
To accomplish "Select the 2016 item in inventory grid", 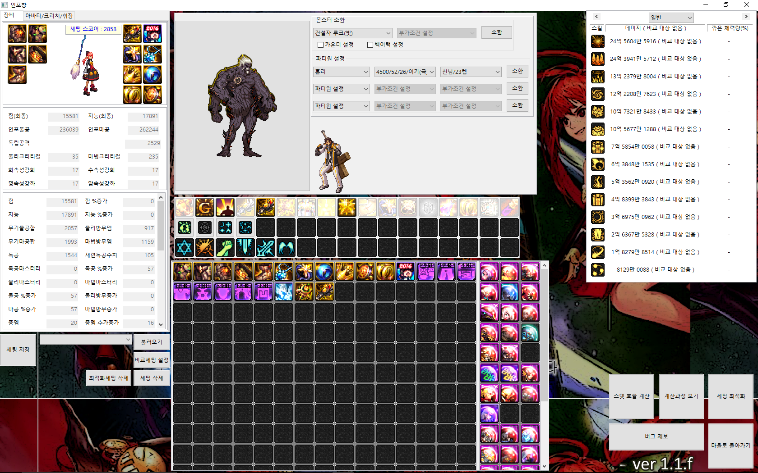I will click(405, 272).
